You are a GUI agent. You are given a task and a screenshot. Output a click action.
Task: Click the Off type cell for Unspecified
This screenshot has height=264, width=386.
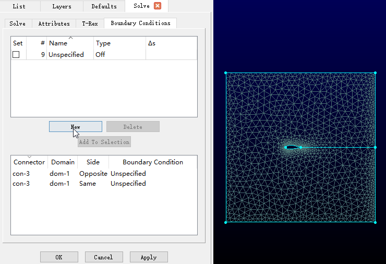[x=100, y=55]
